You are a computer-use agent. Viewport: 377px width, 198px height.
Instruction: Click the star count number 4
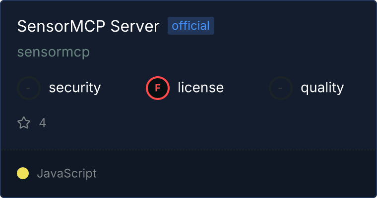(x=43, y=123)
